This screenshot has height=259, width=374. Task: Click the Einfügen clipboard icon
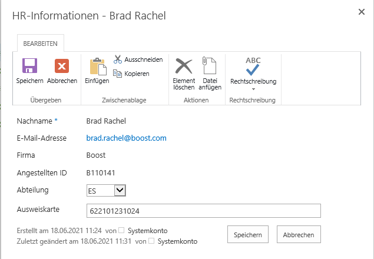(98, 67)
